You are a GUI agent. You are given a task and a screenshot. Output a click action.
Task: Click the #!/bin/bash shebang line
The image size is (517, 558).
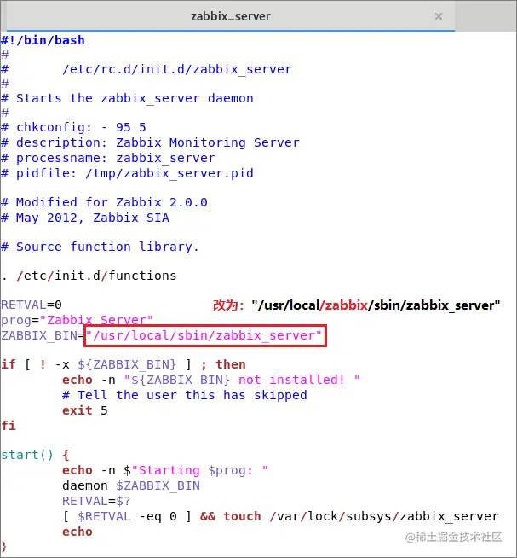click(x=43, y=40)
